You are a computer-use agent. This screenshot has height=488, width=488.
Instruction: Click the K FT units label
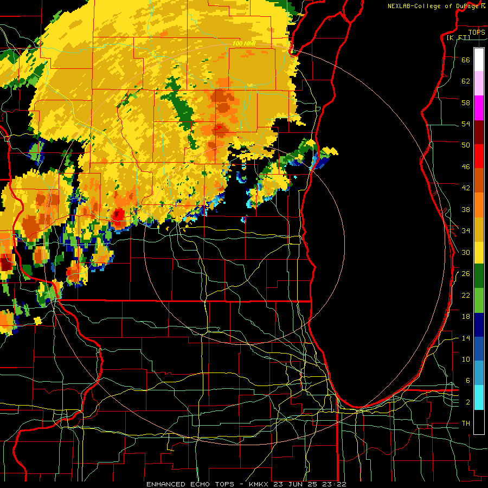tap(458, 37)
